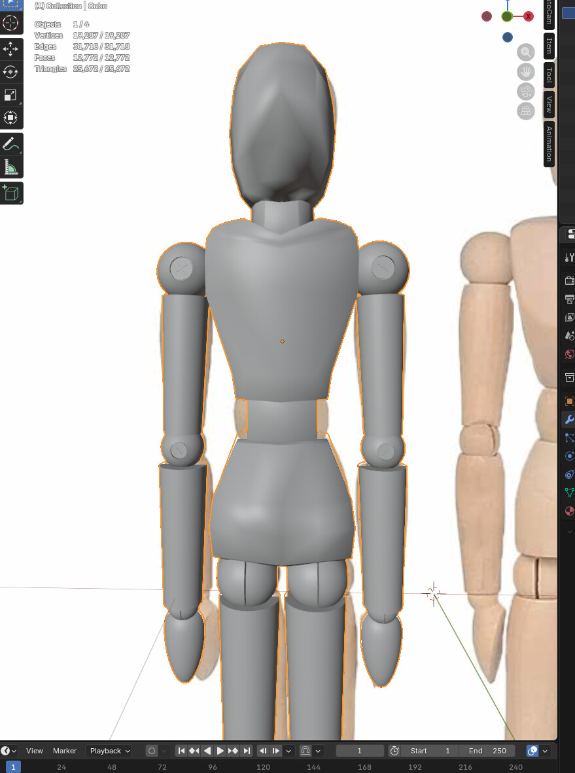Select the Move tool in the toolbar

(x=10, y=49)
